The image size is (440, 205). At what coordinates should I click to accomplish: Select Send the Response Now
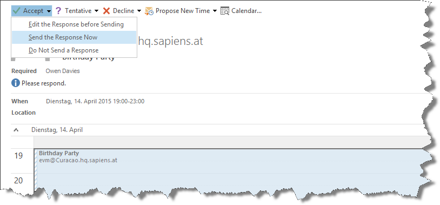[74, 37]
